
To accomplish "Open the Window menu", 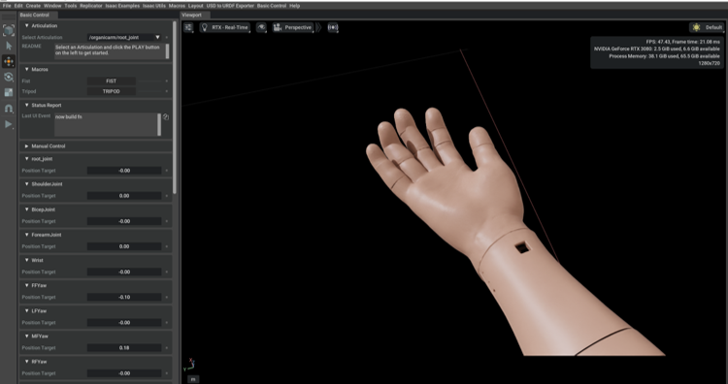I will (52, 6).
